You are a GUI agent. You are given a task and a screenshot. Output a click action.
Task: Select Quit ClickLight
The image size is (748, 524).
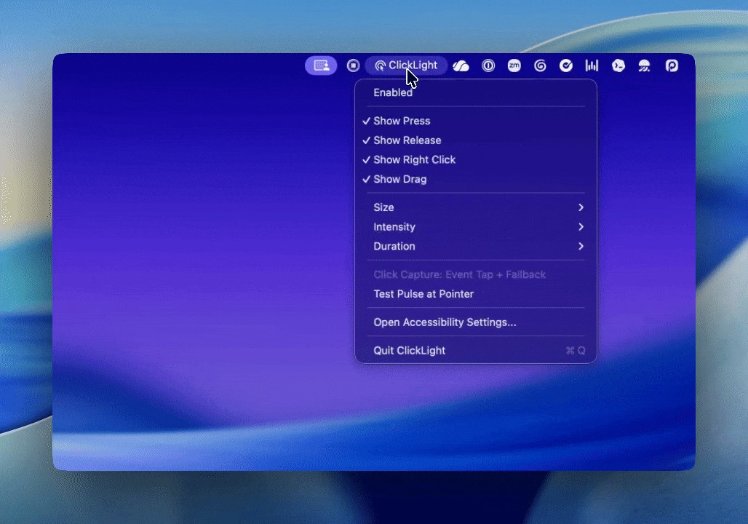click(x=476, y=351)
